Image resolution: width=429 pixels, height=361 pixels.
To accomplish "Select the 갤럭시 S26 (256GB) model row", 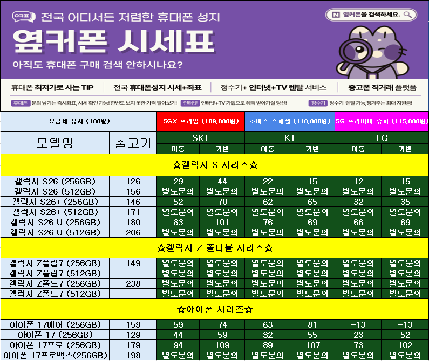I will point(55,181).
